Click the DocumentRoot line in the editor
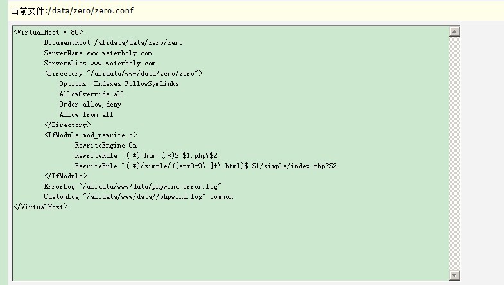504x285 pixels. (113, 42)
